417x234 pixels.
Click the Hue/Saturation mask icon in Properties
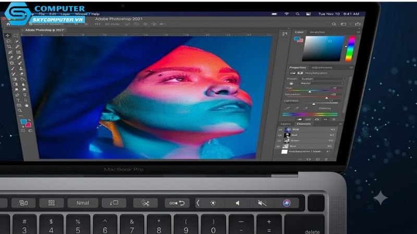300,73
